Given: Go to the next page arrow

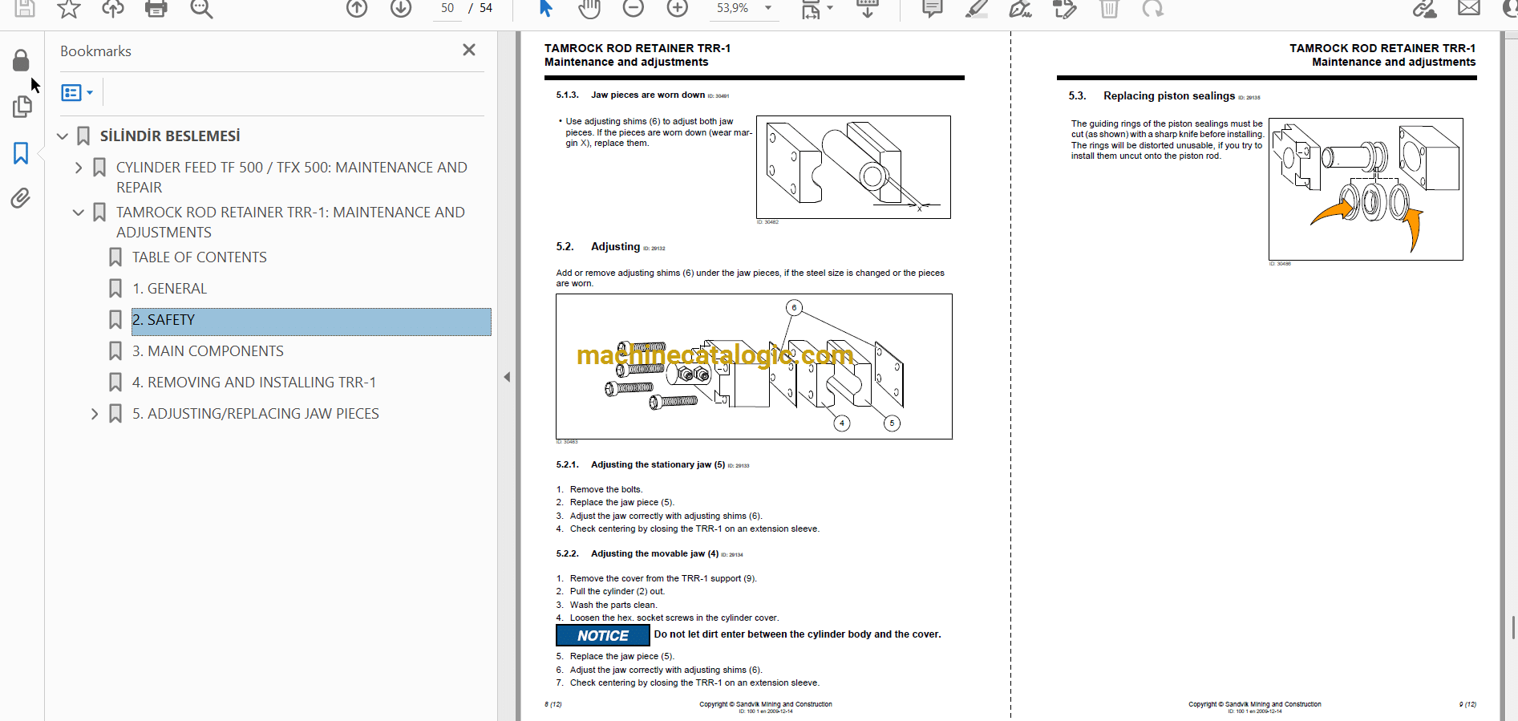Looking at the screenshot, I should [400, 9].
